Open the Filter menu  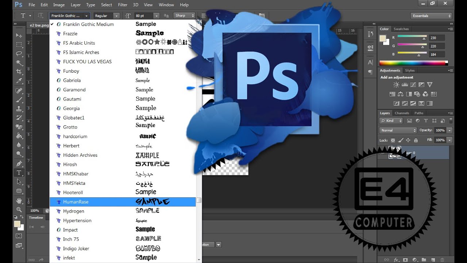[x=123, y=5]
